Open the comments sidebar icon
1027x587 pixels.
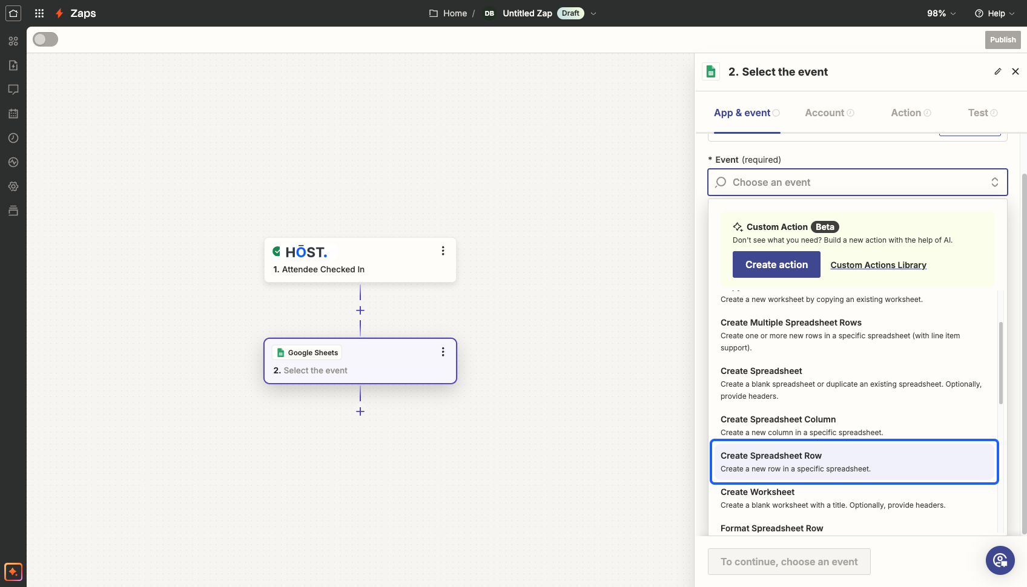click(13, 90)
